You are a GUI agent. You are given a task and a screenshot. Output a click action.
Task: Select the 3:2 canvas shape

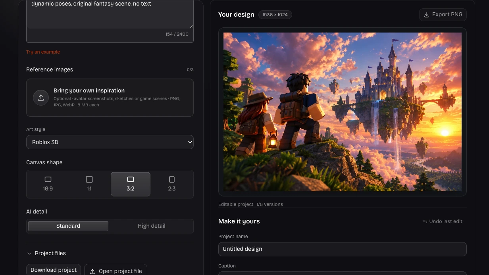pyautogui.click(x=131, y=184)
